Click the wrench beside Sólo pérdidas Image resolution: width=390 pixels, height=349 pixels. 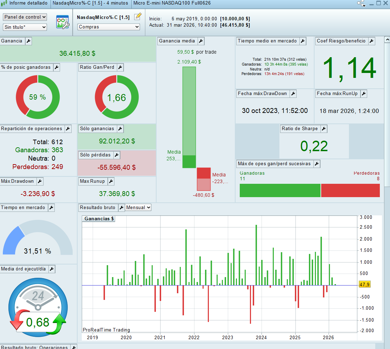(117, 155)
